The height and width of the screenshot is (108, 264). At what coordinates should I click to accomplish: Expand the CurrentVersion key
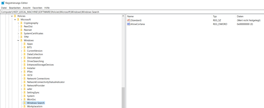(21, 51)
